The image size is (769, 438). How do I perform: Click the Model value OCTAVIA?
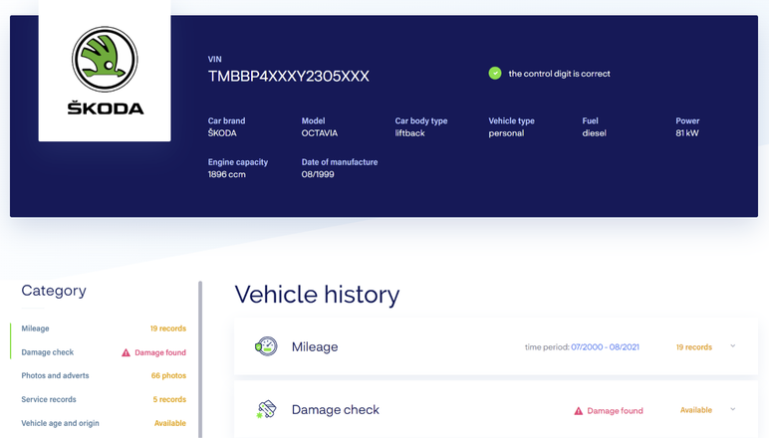click(320, 133)
